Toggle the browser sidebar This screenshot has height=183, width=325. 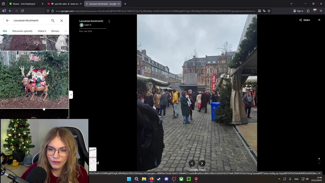tap(4, 11)
